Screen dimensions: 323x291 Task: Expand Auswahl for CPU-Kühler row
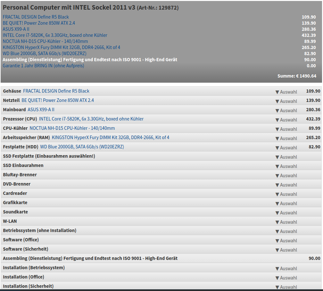286,129
